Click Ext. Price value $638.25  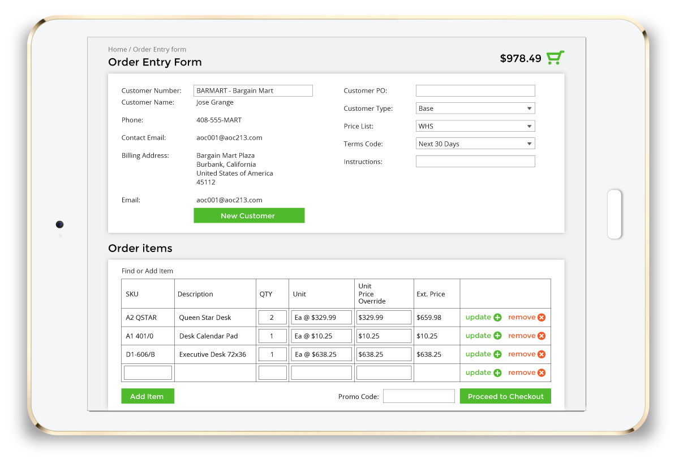(429, 354)
